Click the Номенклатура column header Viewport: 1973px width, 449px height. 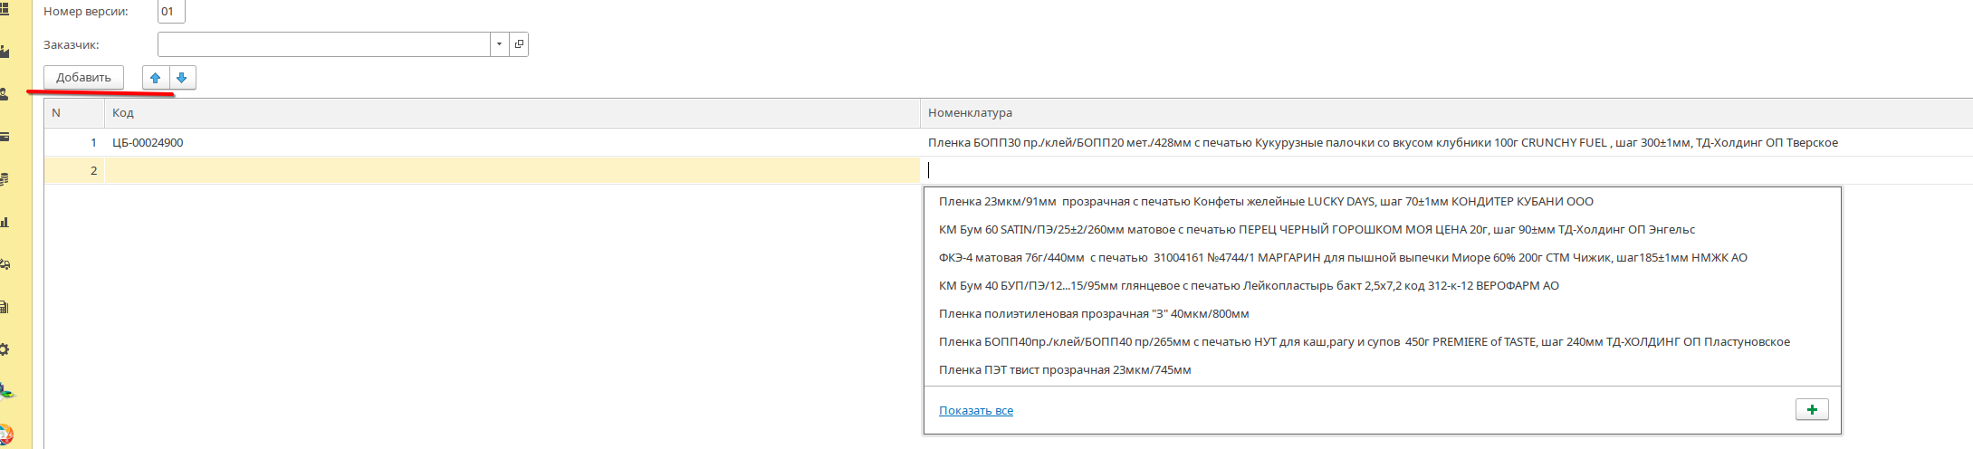[970, 113]
